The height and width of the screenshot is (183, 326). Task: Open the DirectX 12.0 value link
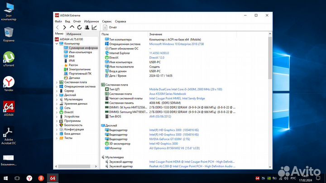[157, 58]
